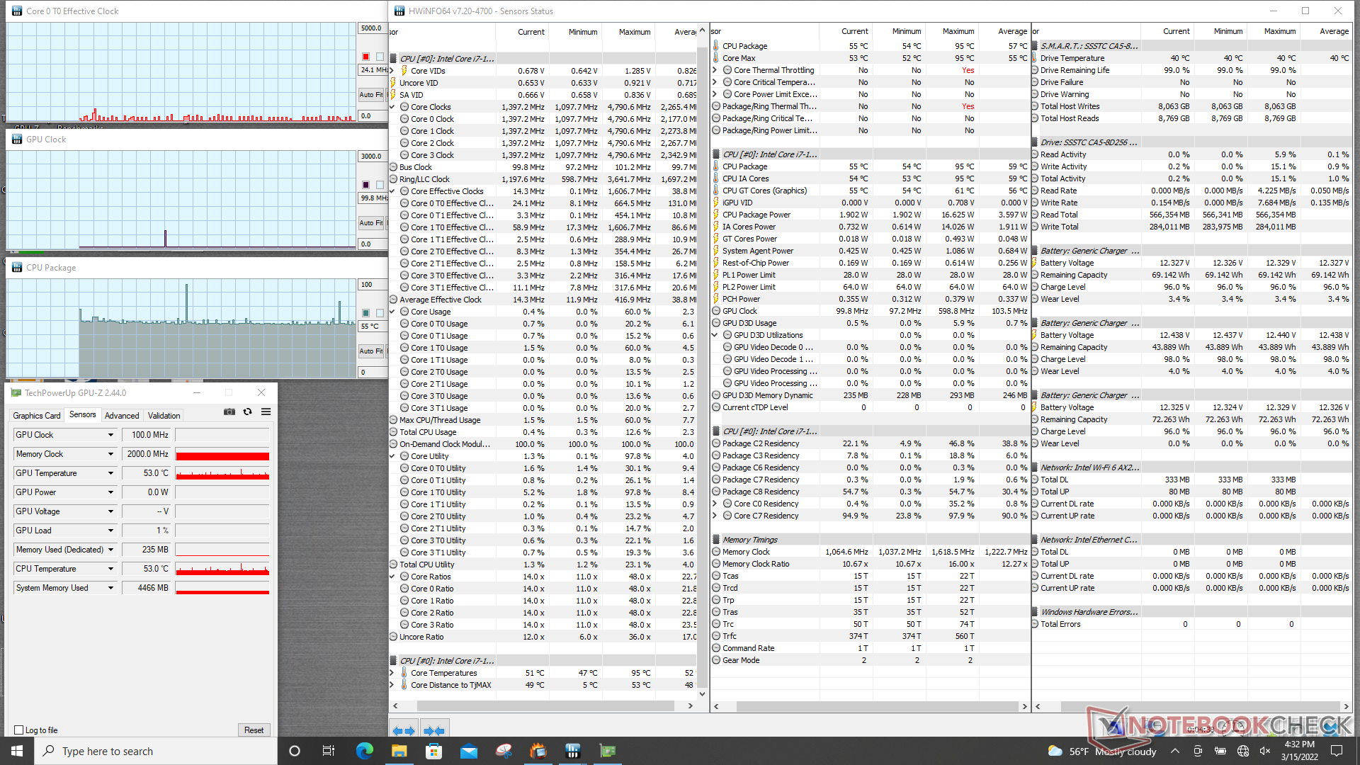Open File Explorer from the taskbar

click(399, 751)
